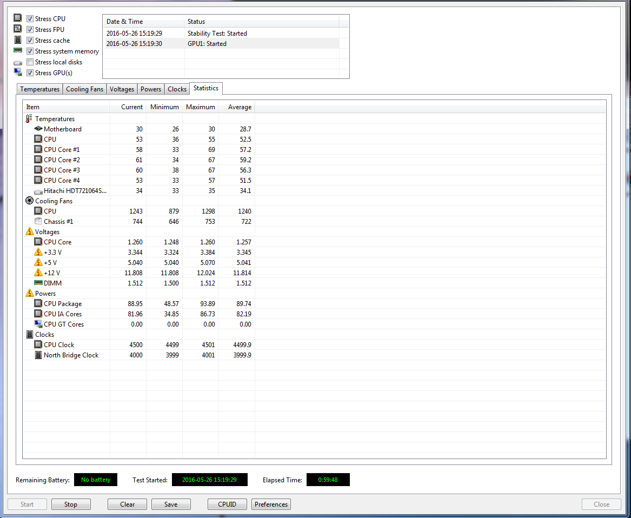The width and height of the screenshot is (631, 518).
Task: Open Preferences dialog
Action: coord(271,504)
